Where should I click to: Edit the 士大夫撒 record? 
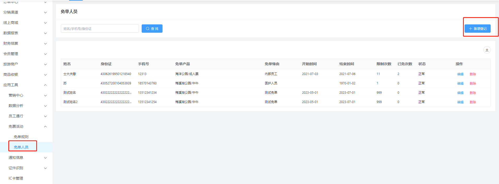460,74
